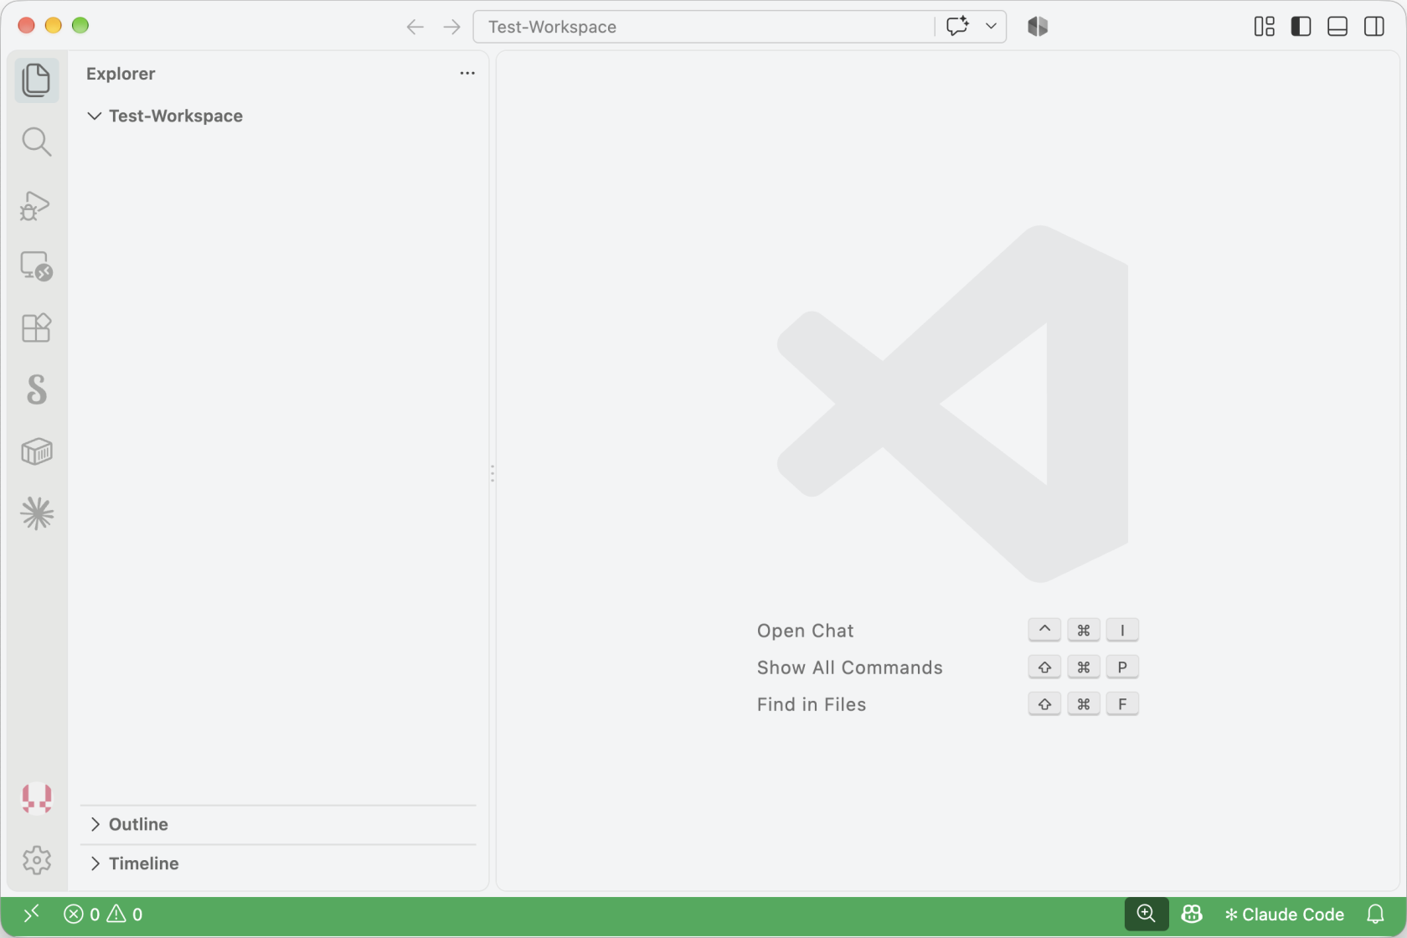Click the Show All Commands label
1407x938 pixels.
849,667
